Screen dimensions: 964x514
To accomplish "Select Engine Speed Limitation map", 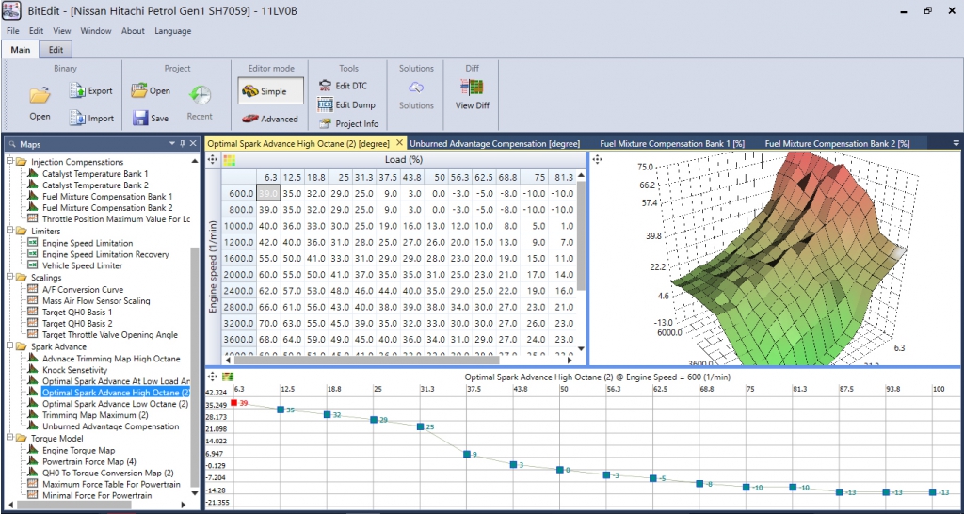I will point(88,243).
